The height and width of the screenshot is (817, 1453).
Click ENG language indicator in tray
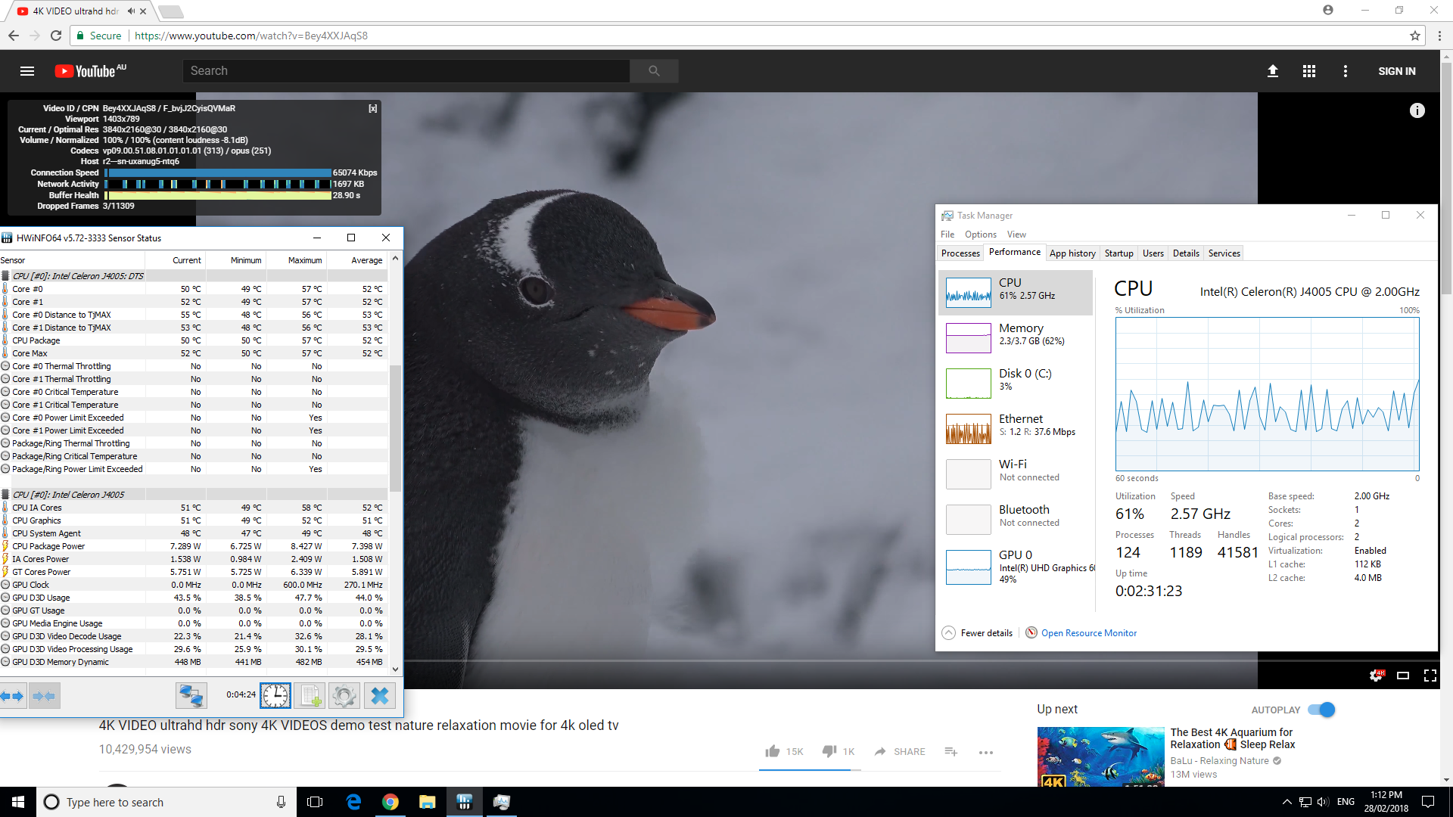(1346, 802)
